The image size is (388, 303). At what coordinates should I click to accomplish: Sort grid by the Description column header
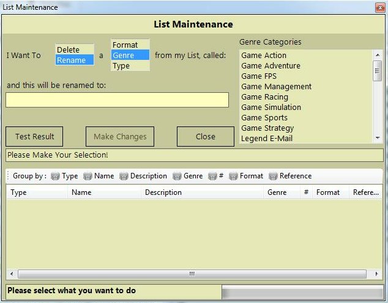click(x=163, y=192)
